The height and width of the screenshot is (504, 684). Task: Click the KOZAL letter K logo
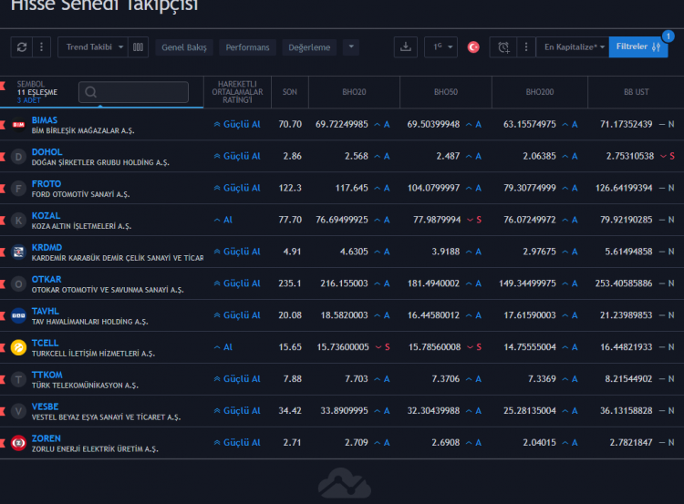(x=18, y=221)
